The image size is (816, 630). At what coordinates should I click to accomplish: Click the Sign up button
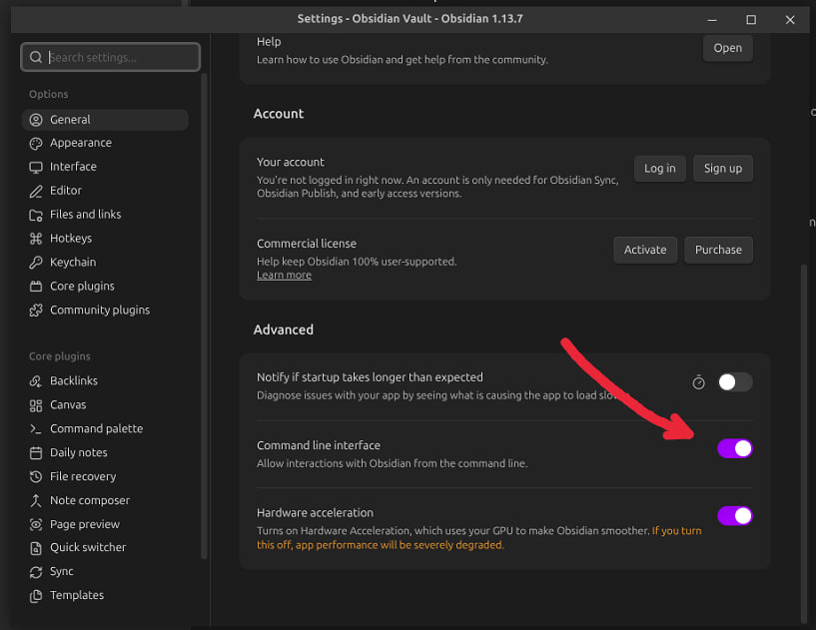[x=723, y=169]
